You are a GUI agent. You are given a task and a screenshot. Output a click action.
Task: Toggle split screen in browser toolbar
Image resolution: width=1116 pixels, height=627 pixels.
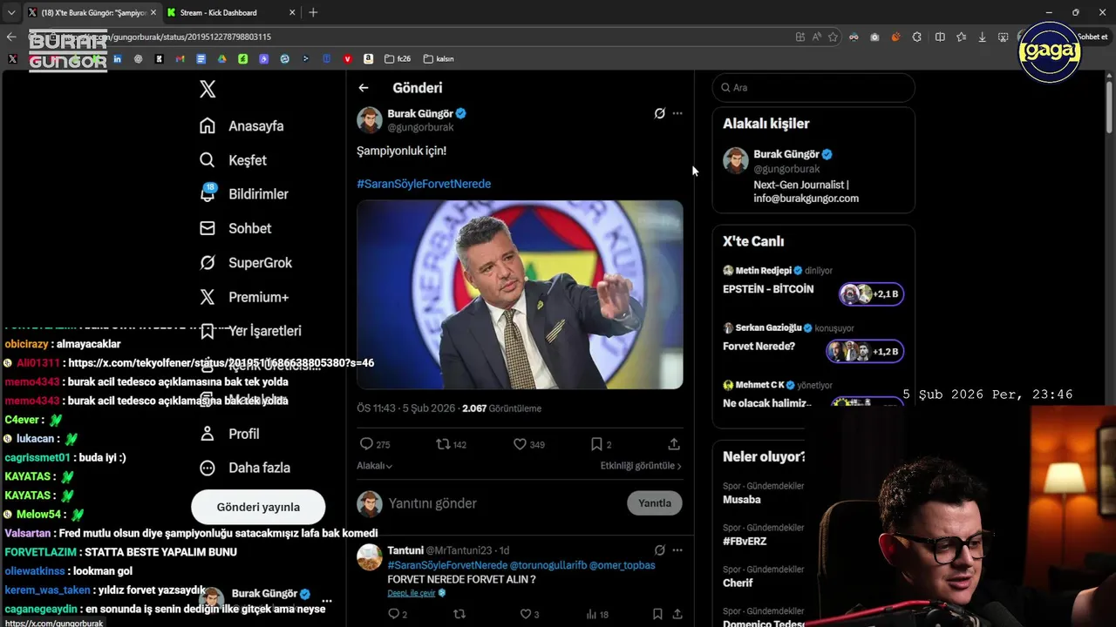click(940, 37)
